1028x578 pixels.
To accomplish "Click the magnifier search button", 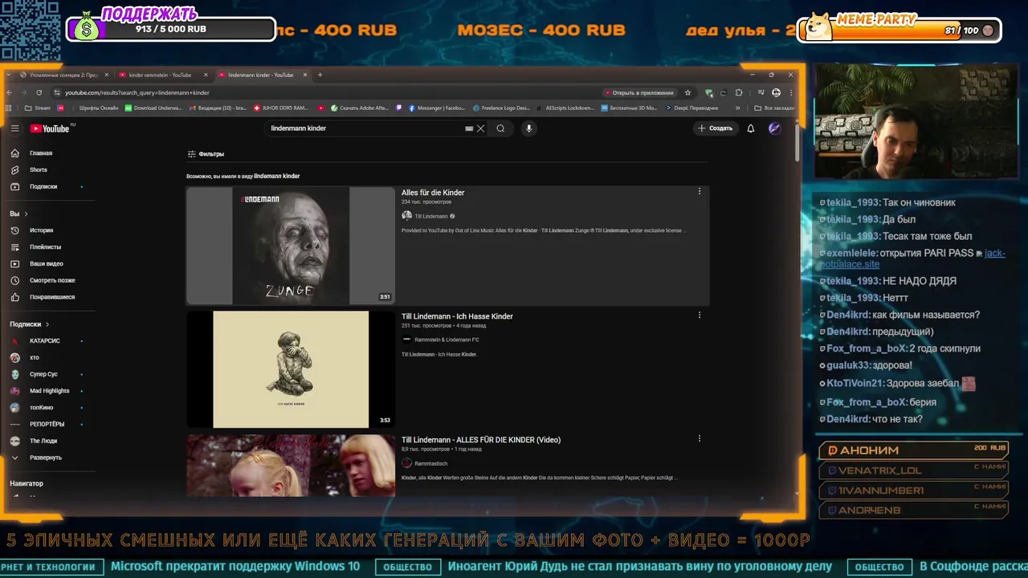I will (x=500, y=128).
